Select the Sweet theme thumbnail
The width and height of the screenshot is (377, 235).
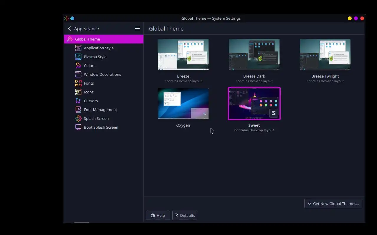click(254, 103)
